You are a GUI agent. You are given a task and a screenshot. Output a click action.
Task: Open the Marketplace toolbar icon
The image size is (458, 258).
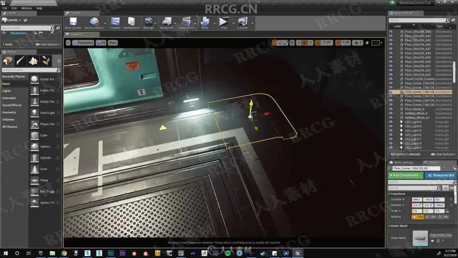pos(131,23)
